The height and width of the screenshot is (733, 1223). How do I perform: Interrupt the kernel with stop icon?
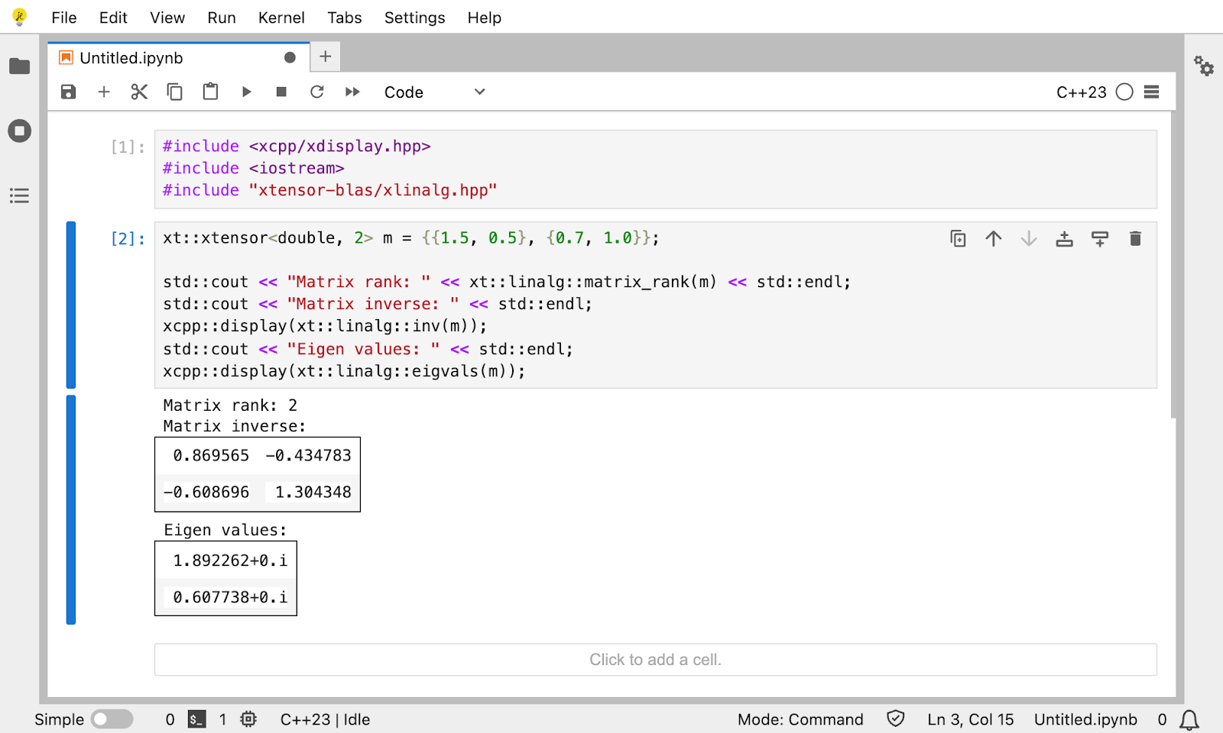pyautogui.click(x=281, y=92)
